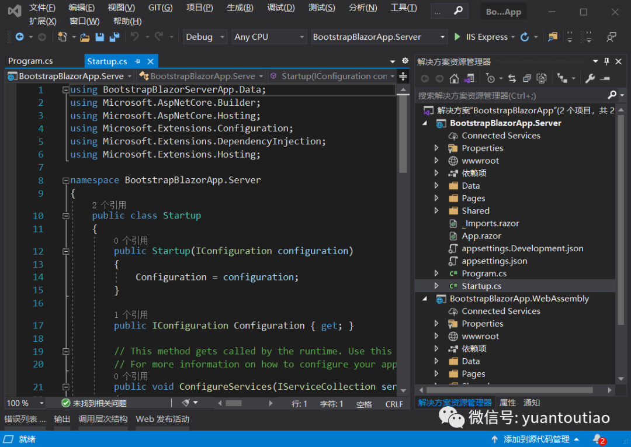Click the Solution Explorer horizontal scrollbar
The width and height of the screenshot is (631, 447).
click(509, 390)
